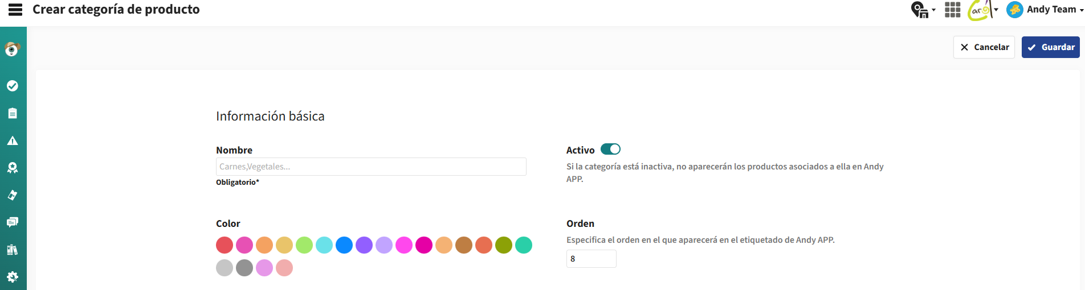Screen dimensions: 1085x290
Task: Click the award ribbon sidebar icon
Action: (13, 168)
